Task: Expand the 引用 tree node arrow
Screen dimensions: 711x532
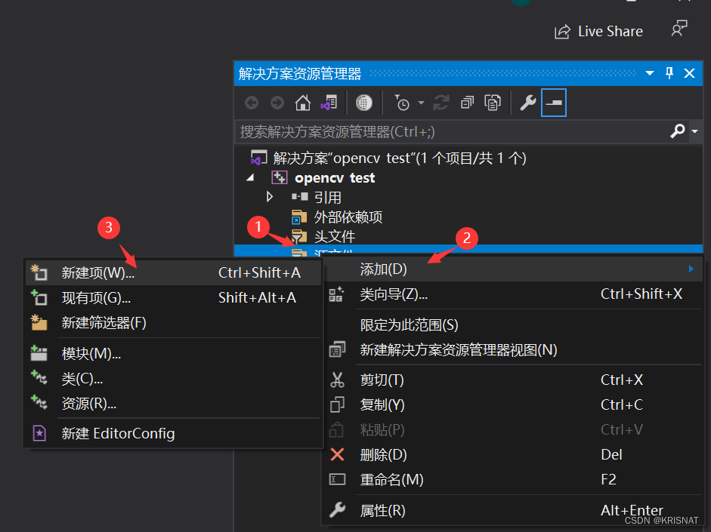Action: (270, 197)
